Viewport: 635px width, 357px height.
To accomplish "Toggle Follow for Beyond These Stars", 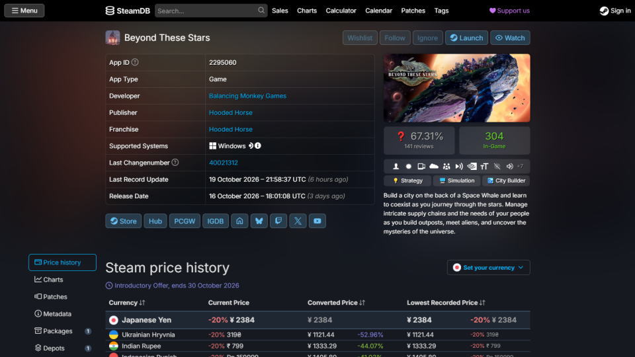I will point(395,38).
